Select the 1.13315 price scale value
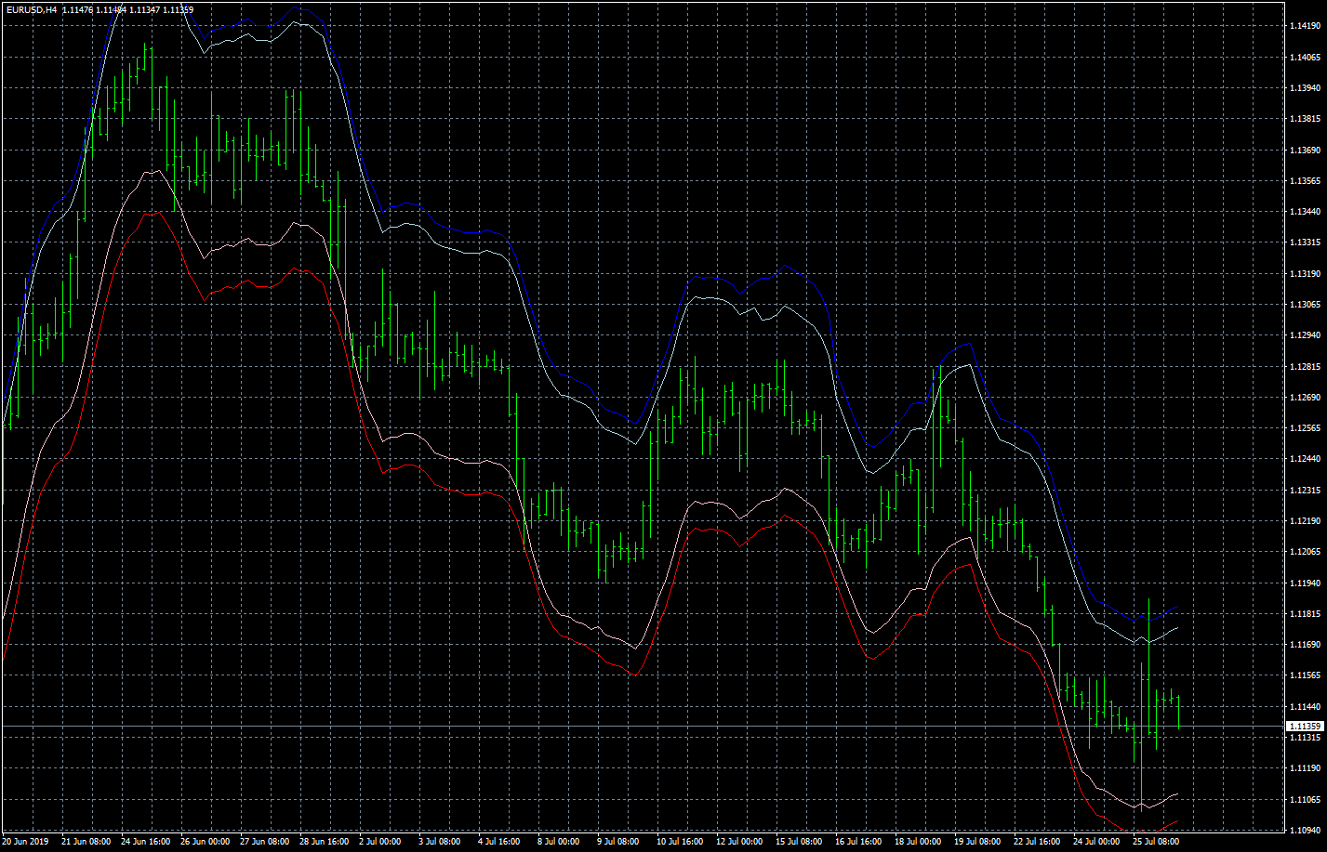 1304,242
